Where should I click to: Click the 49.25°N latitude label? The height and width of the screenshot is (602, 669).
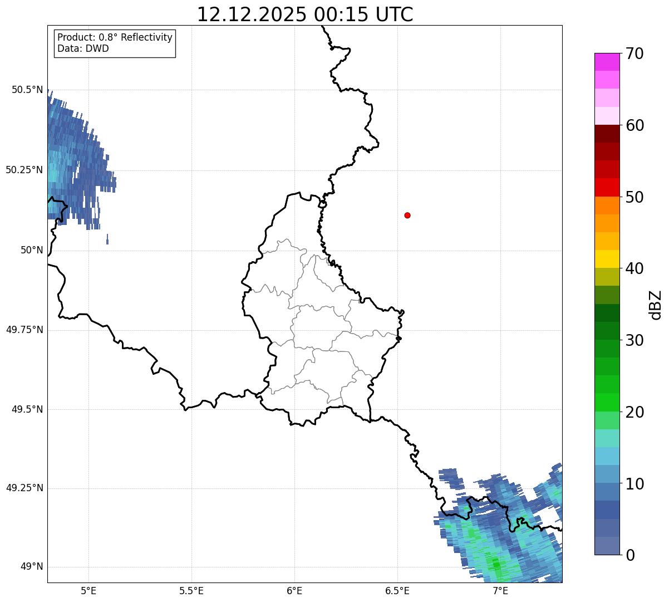[24, 488]
